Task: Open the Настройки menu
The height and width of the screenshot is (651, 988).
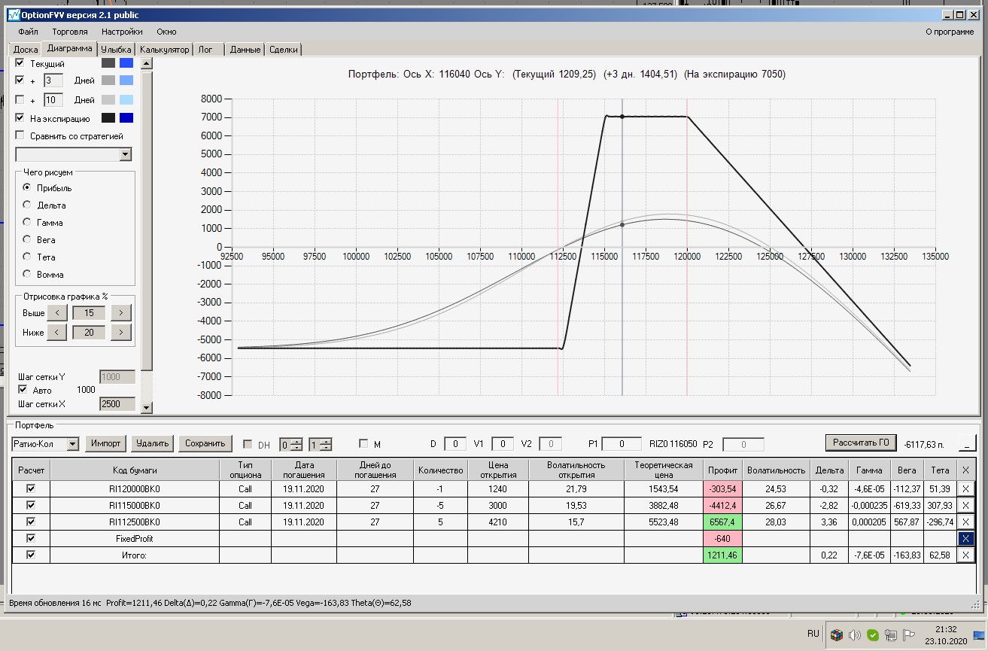Action: pos(122,32)
